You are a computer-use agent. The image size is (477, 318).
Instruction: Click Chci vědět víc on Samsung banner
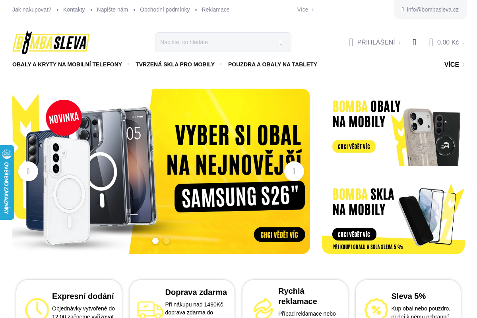(x=279, y=235)
